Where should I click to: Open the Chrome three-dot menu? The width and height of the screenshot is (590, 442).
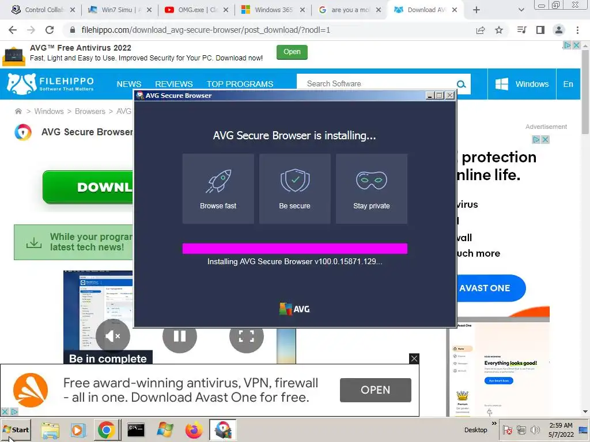coord(577,30)
